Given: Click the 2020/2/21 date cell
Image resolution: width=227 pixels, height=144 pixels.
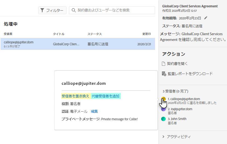Looking at the screenshot, I should click(x=144, y=44).
